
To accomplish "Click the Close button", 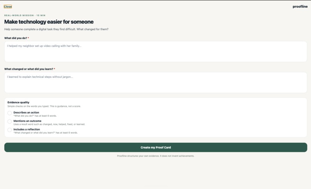I will 8,7.
